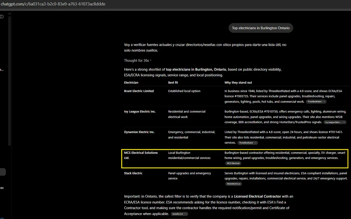Click the chatgpt.com address bar URL
Screen dimensions: 351x219
click(x=53, y=4)
